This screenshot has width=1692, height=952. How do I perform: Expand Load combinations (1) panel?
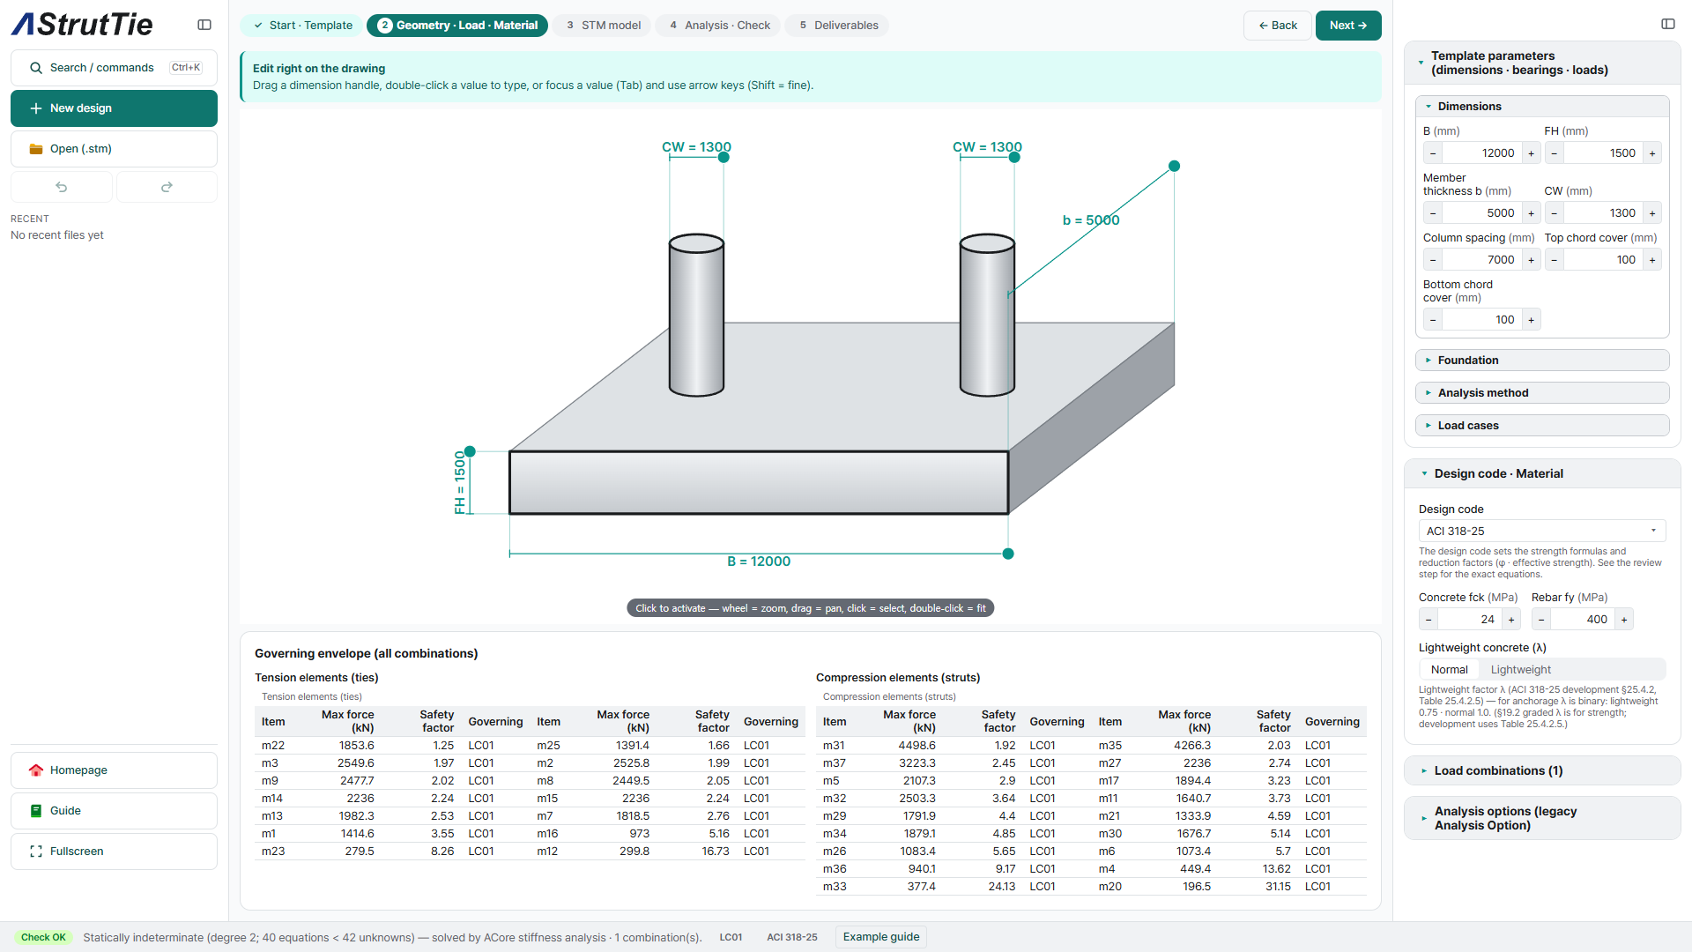click(x=1542, y=771)
